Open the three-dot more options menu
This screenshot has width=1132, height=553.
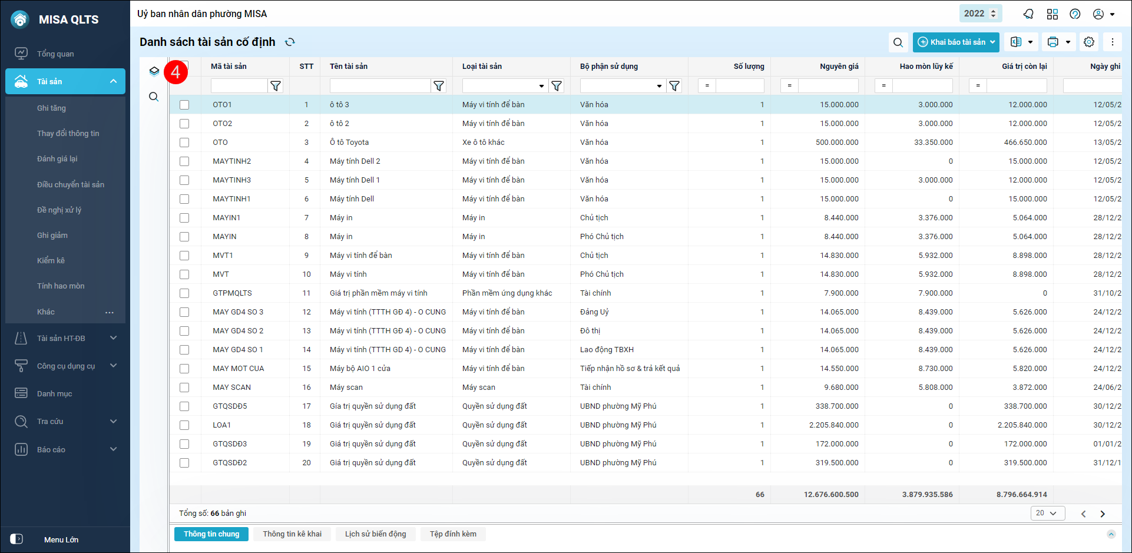click(1113, 42)
